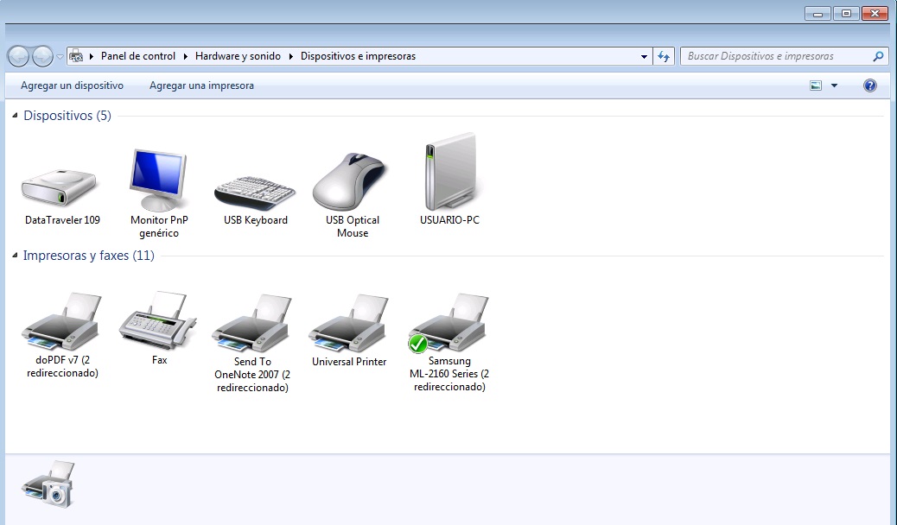The width and height of the screenshot is (897, 525).
Task: Click the 'DataTraveler 109' label text
Action: tap(62, 220)
